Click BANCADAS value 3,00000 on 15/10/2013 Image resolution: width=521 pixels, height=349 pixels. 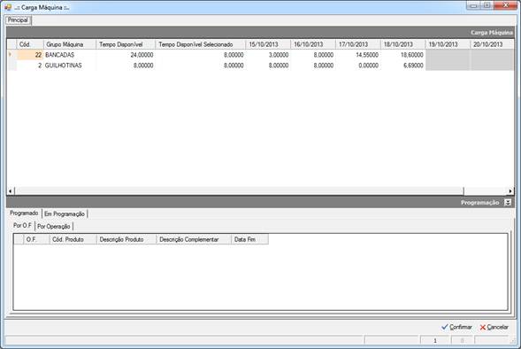[268, 55]
